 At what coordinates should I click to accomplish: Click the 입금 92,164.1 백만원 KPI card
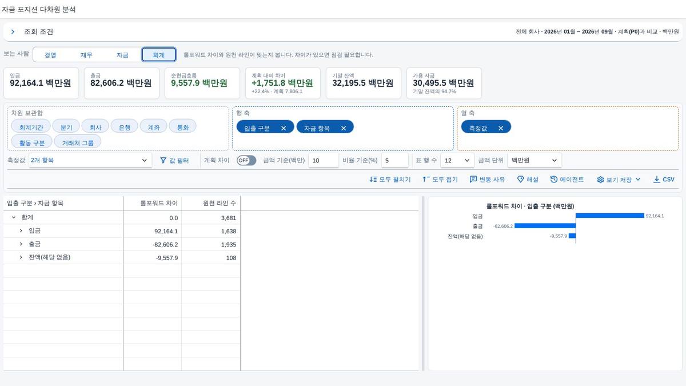[x=41, y=83]
